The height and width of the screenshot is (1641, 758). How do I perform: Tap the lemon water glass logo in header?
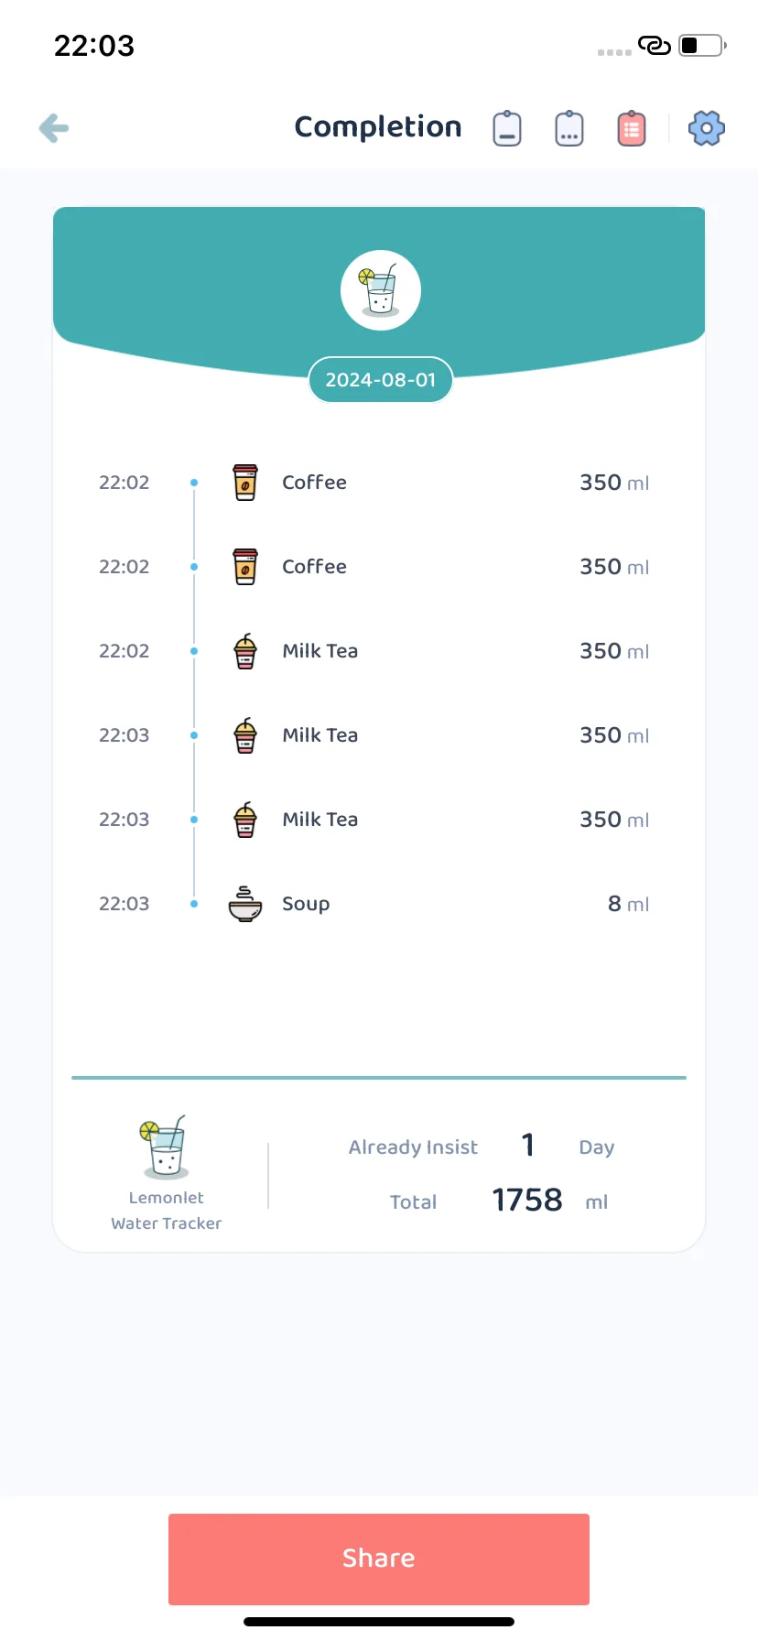pyautogui.click(x=381, y=290)
